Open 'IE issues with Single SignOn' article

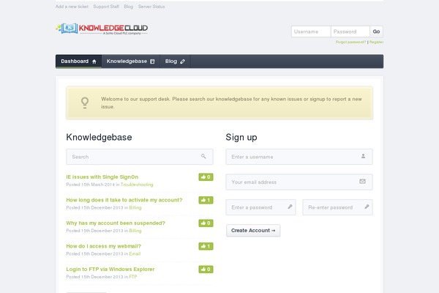coord(102,177)
